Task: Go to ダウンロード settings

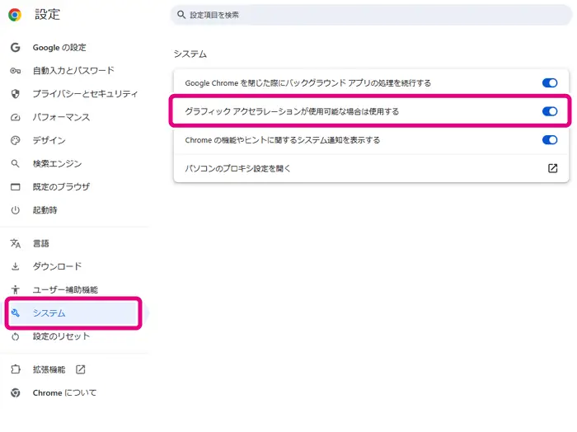Action: click(57, 266)
